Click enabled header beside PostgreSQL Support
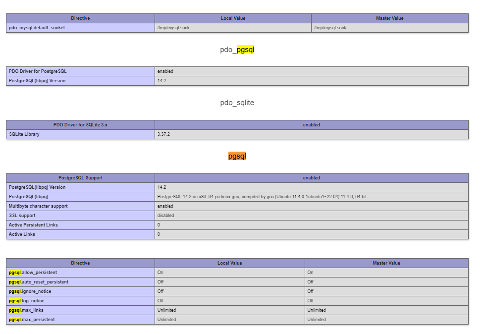Image resolution: width=485 pixels, height=334 pixels. [x=312, y=178]
